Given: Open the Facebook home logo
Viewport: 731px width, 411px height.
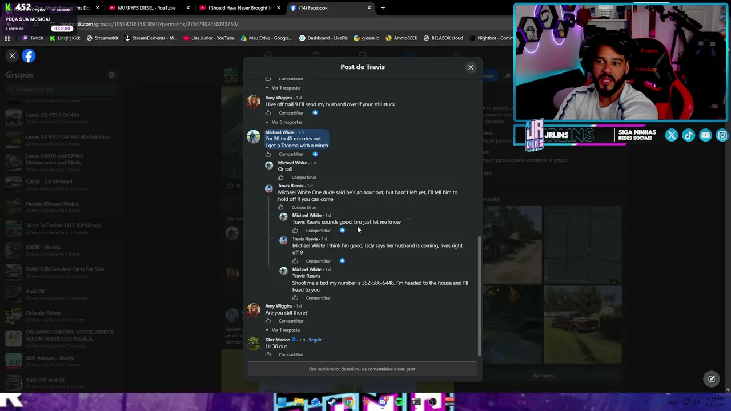Looking at the screenshot, I should 29,55.
